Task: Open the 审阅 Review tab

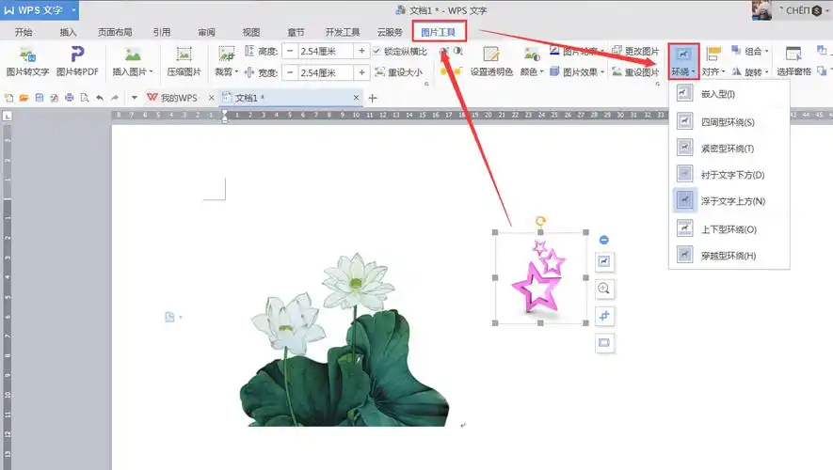Action: click(206, 32)
